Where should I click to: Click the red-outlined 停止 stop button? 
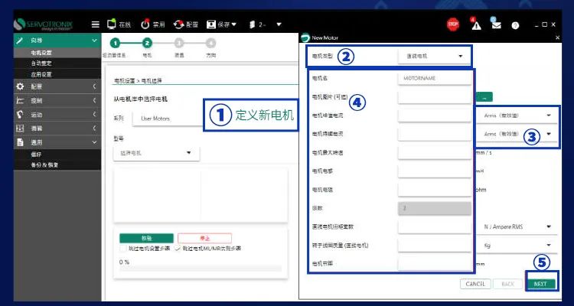coord(204,238)
